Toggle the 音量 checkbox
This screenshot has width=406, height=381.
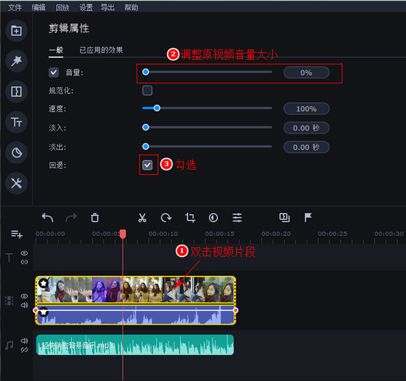[x=53, y=73]
